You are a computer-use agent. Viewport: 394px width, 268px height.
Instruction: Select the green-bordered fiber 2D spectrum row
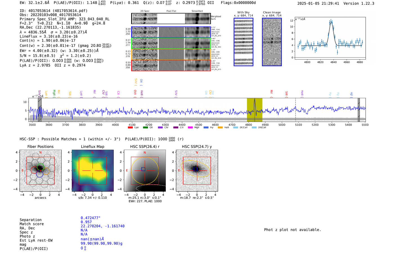[x=171, y=43]
